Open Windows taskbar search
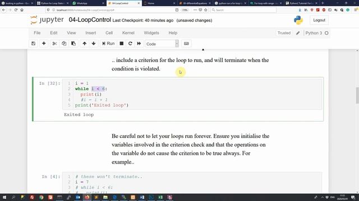The image size is (359, 201). point(13,197)
